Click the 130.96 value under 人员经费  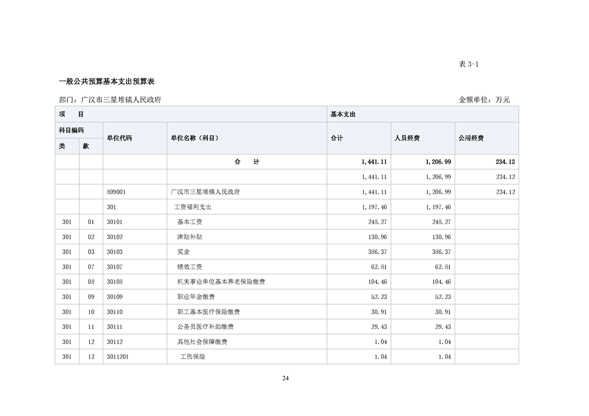pyautogui.click(x=441, y=237)
